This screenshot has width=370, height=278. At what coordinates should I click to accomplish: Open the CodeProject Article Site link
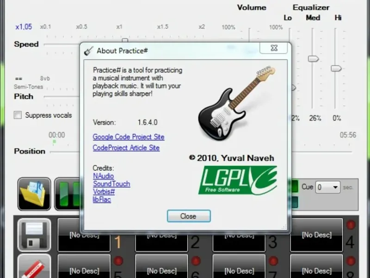[126, 148]
